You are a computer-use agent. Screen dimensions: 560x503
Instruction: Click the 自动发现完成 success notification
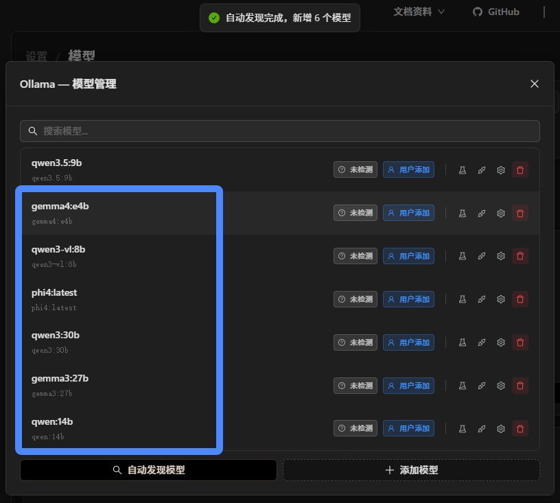(280, 18)
